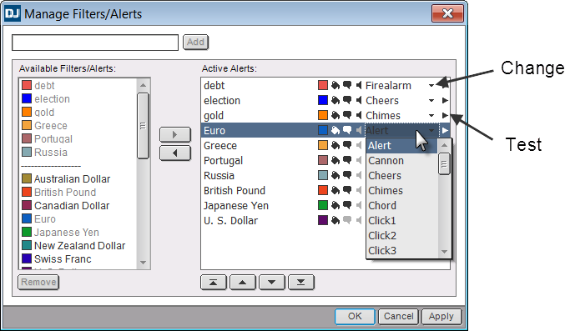Toggle popup bubble icon for Japanese Yen alert
This screenshot has width=565, height=331.
click(347, 205)
